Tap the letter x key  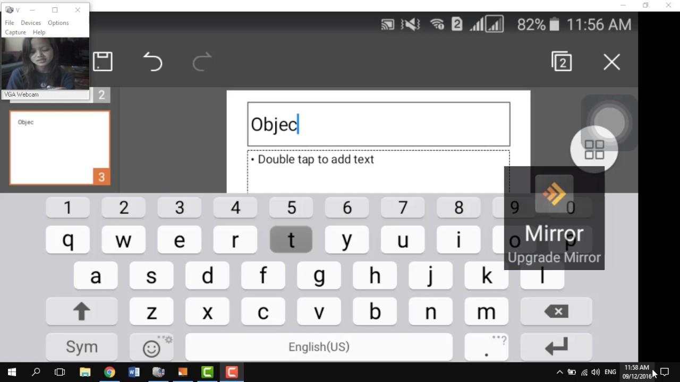pyautogui.click(x=207, y=311)
